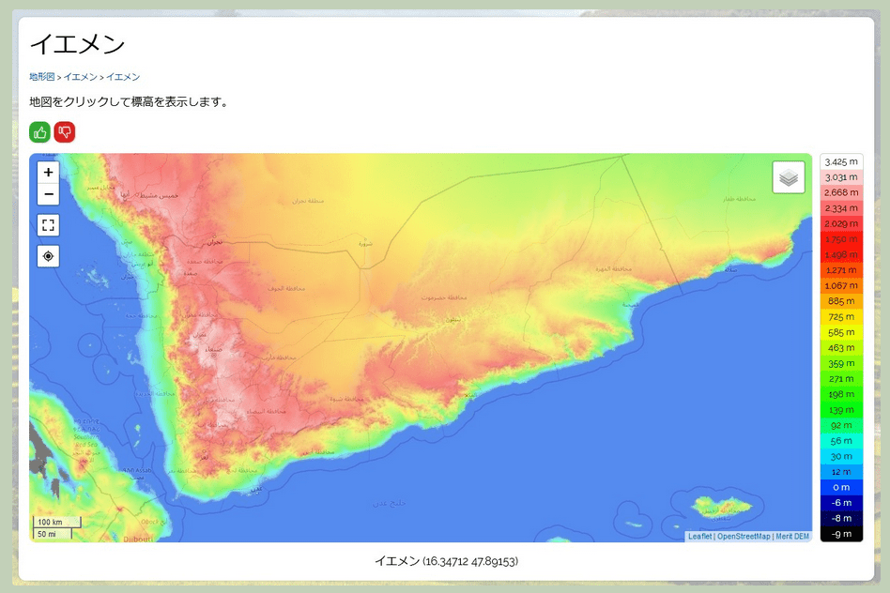The width and height of the screenshot is (890, 593).
Task: Click the green thumbs up icon
Action: point(39,132)
